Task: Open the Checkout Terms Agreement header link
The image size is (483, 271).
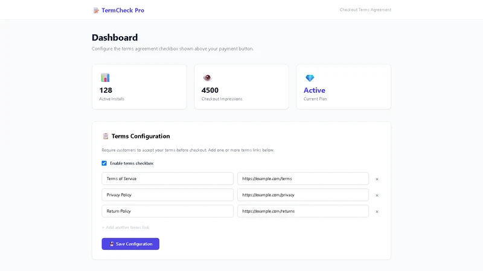Action: click(x=365, y=10)
